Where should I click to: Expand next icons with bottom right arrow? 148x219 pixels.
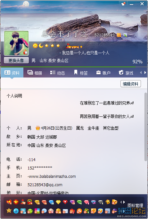point(124,202)
